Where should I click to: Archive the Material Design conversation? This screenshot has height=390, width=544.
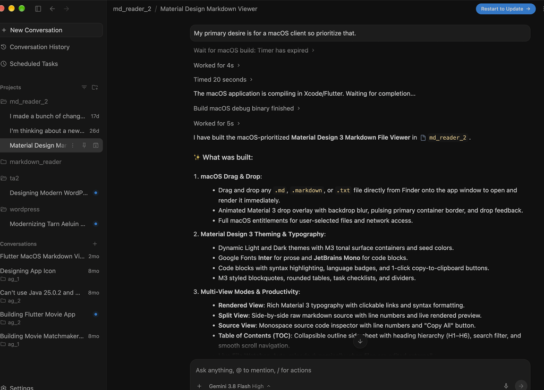[x=96, y=146]
